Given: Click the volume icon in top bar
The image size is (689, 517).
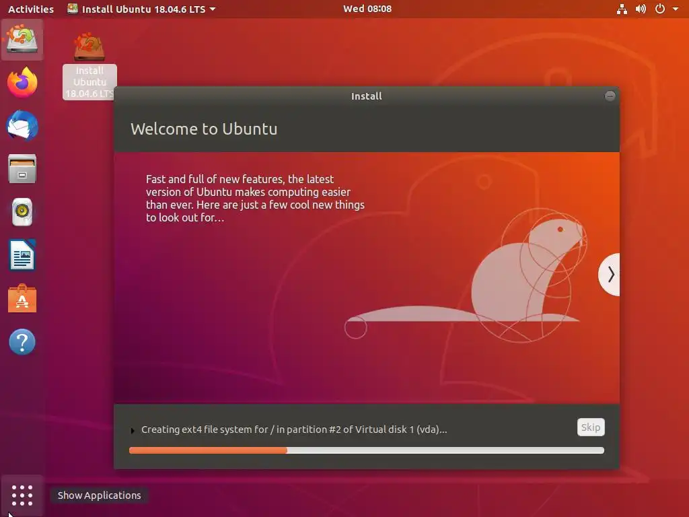Looking at the screenshot, I should coord(641,9).
